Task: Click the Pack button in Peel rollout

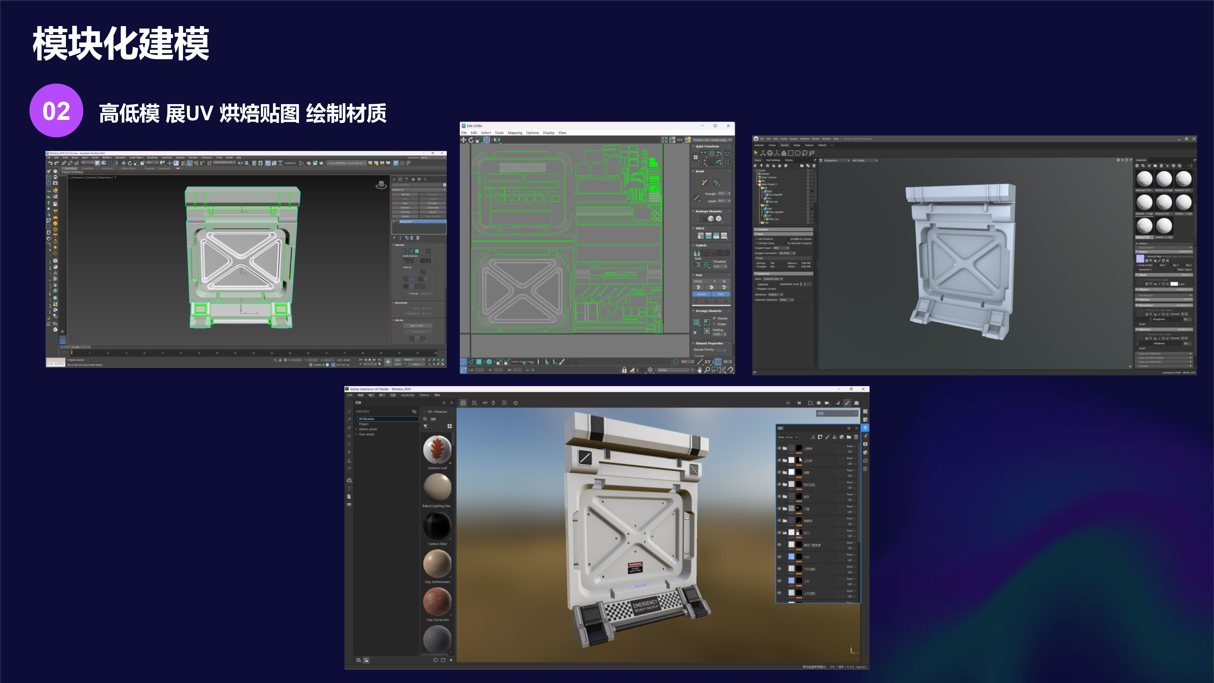Action: (721, 294)
